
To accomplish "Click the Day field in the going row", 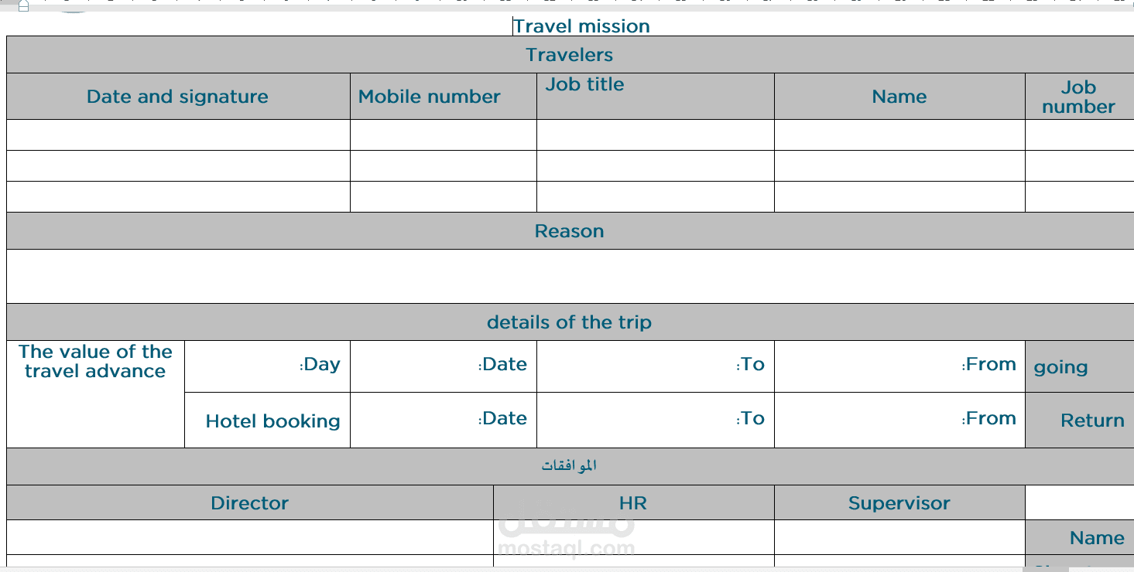I will 267,366.
